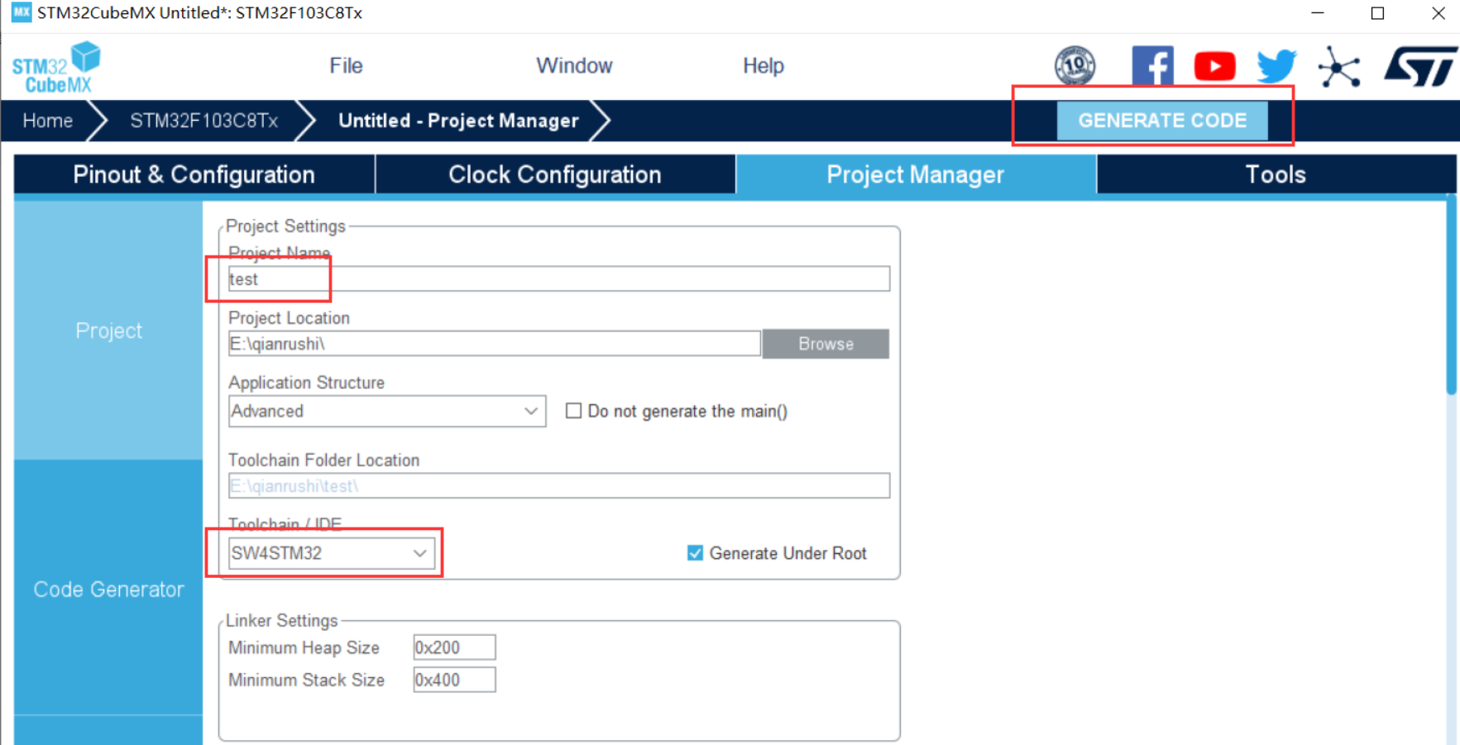The width and height of the screenshot is (1460, 745).
Task: Open the Help menu
Action: [763, 66]
